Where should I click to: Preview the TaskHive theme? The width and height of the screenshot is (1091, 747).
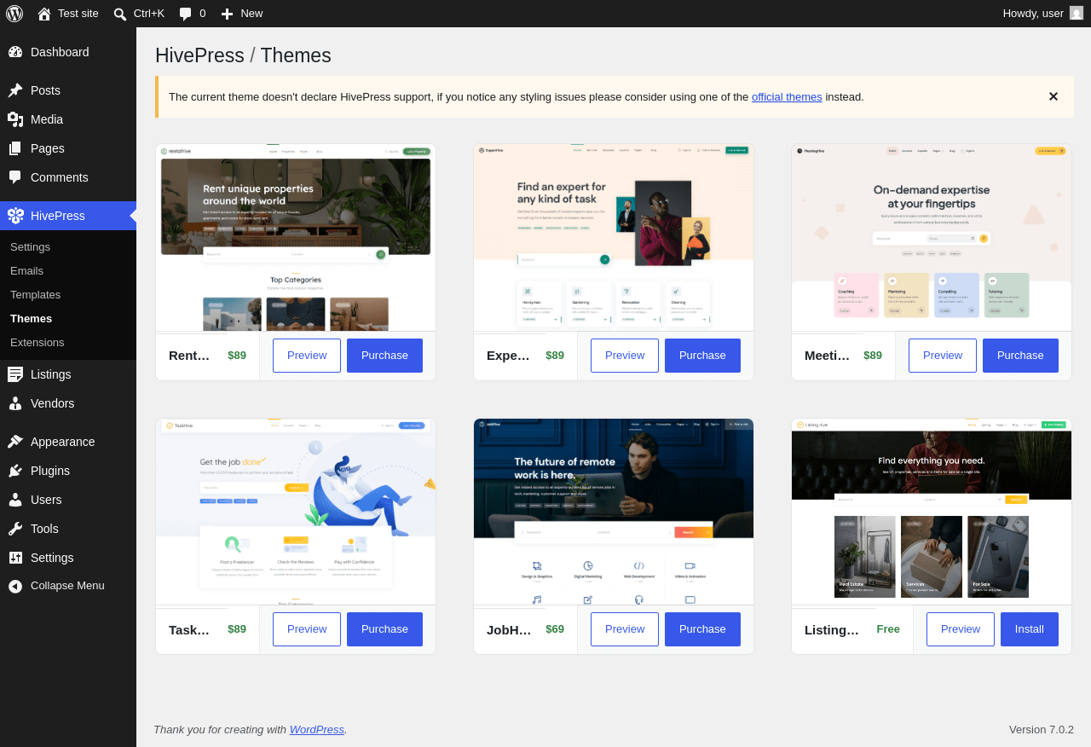pyautogui.click(x=307, y=629)
